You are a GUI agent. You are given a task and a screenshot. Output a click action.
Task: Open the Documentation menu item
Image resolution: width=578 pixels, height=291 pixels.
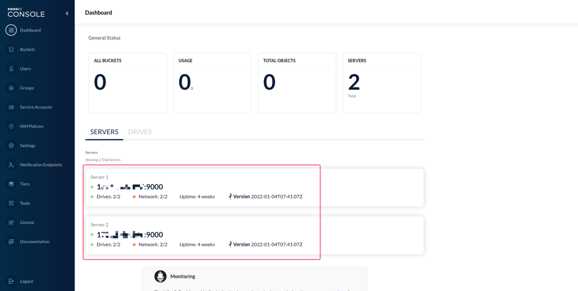click(x=34, y=241)
